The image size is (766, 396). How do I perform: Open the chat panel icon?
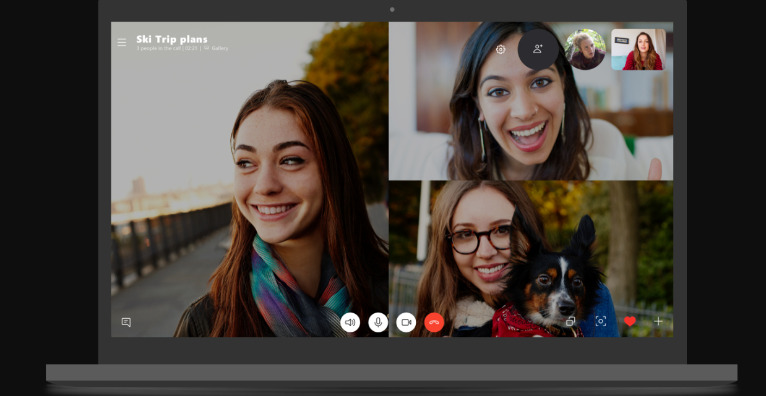tap(126, 322)
